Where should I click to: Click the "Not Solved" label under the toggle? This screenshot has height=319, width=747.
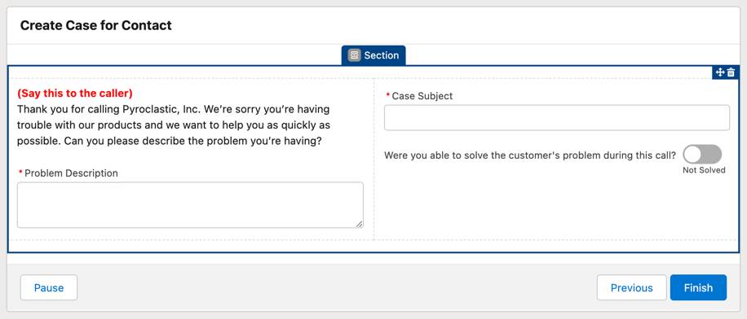click(704, 170)
